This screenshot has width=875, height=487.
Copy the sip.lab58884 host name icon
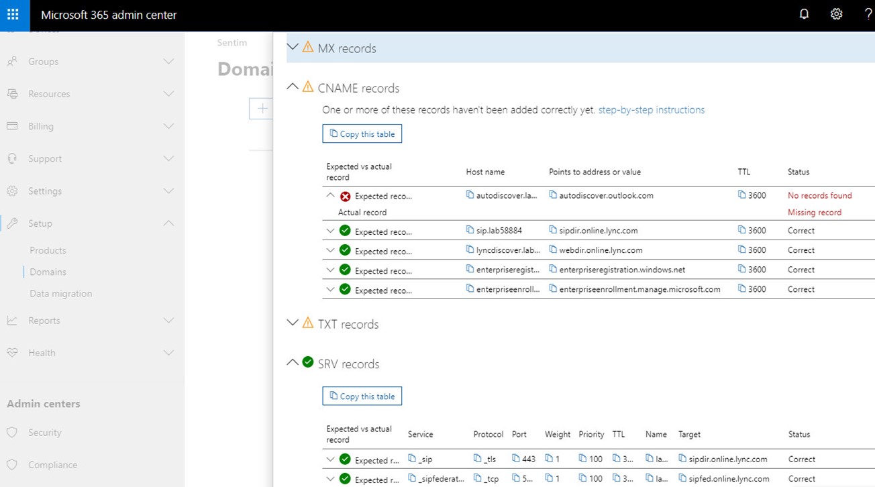click(x=470, y=230)
